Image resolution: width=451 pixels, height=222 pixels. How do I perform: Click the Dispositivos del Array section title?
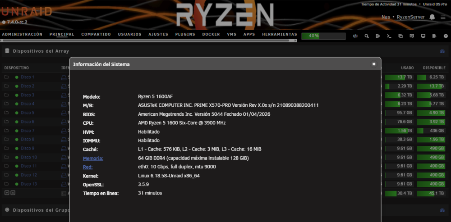41,51
